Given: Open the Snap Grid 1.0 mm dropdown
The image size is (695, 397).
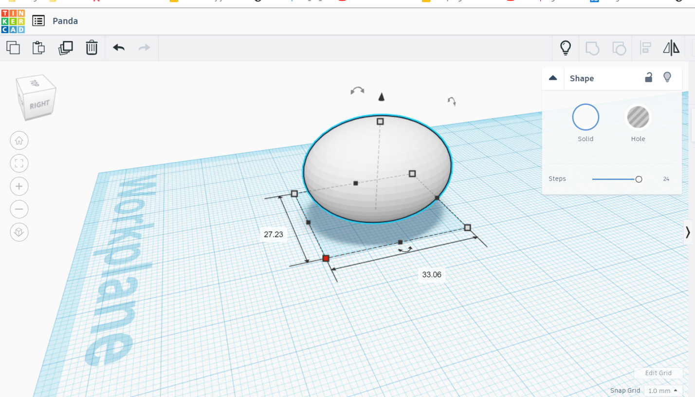Looking at the screenshot, I should [x=663, y=391].
